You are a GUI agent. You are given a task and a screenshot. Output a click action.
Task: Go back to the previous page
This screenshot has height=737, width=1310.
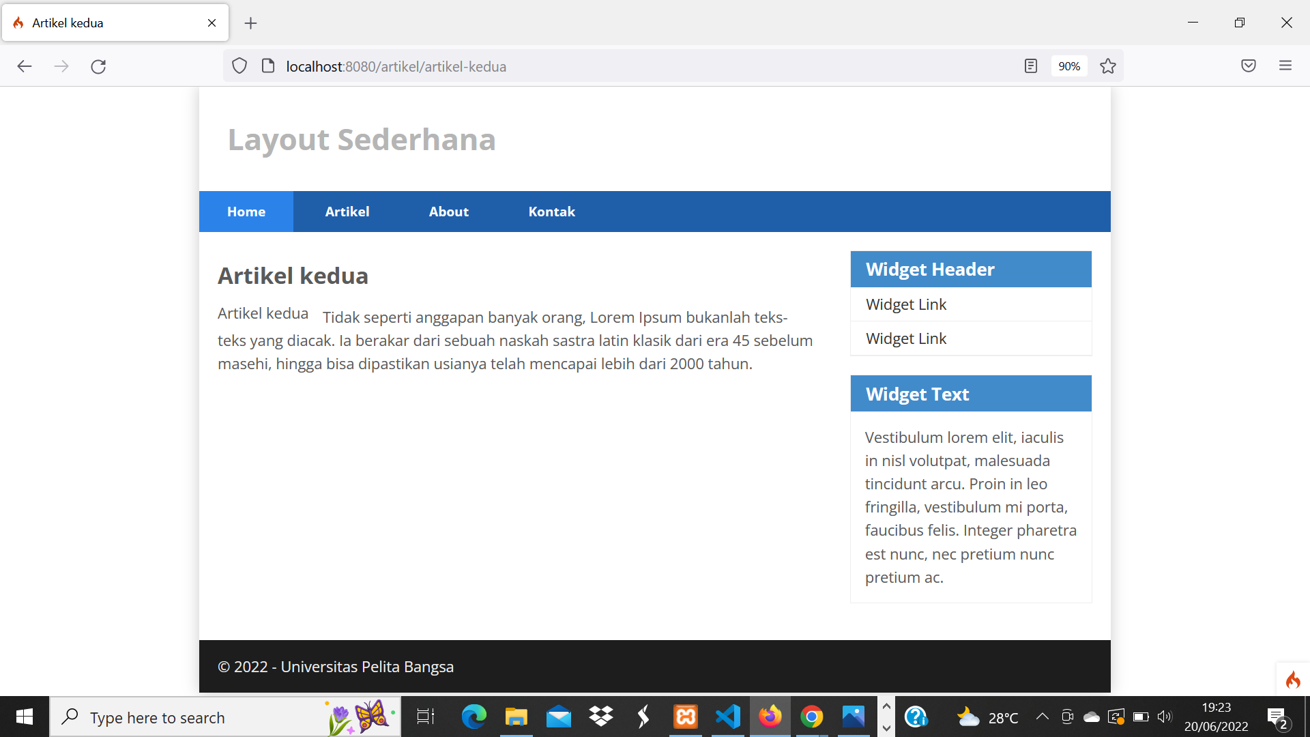coord(25,66)
